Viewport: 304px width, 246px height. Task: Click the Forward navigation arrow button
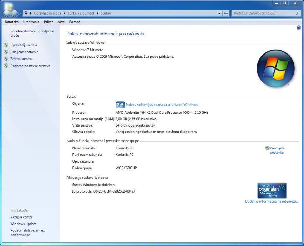(x=15, y=13)
